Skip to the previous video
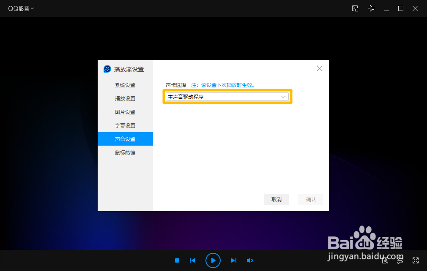Viewport: 427px width, 271px height. 192,260
